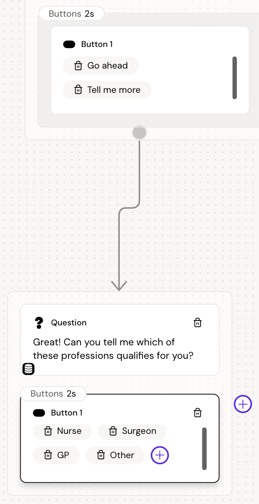This screenshot has width=259, height=504.
Task: Remove the lower Button 1 block via trash
Action: click(x=197, y=412)
